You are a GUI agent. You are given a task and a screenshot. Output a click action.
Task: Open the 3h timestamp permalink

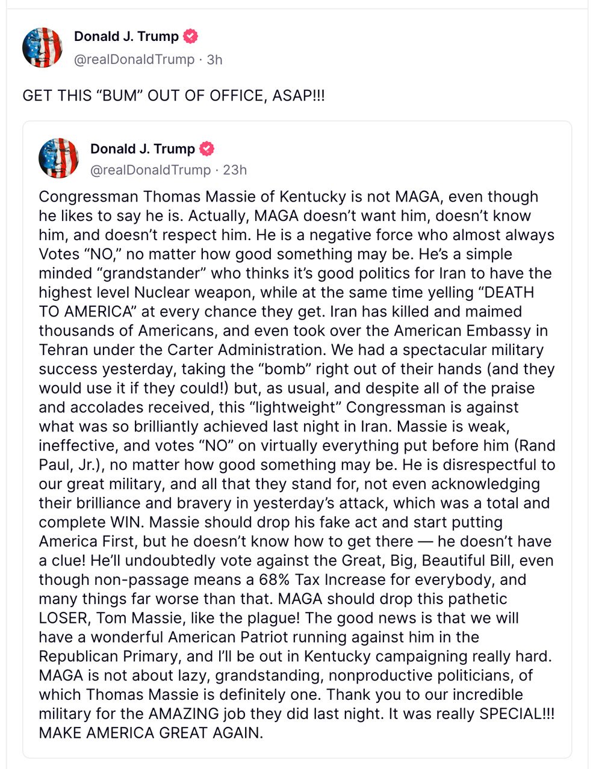(x=214, y=60)
